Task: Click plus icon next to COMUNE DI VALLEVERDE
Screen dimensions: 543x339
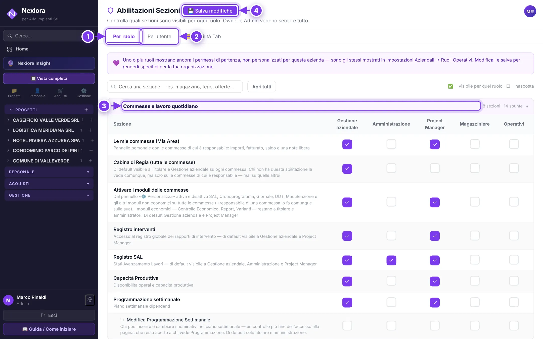Action: point(90,161)
